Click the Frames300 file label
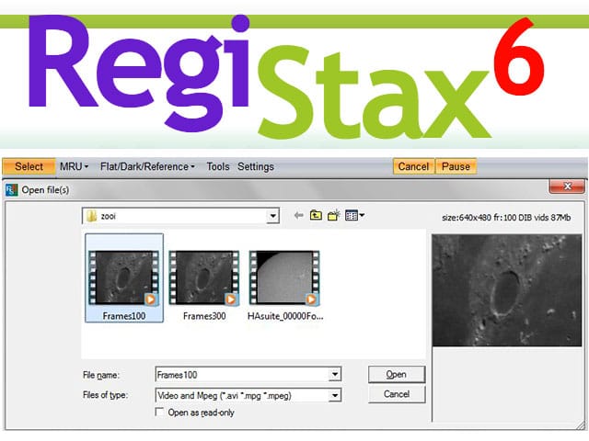The width and height of the screenshot is (589, 441). point(204,316)
